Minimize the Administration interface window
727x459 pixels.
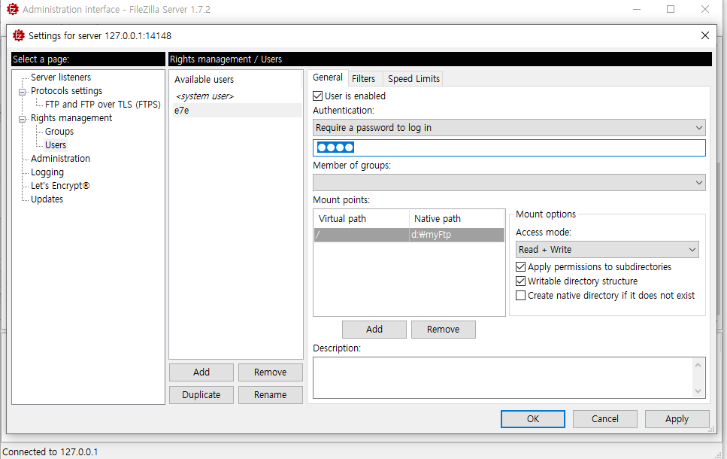pyautogui.click(x=637, y=9)
